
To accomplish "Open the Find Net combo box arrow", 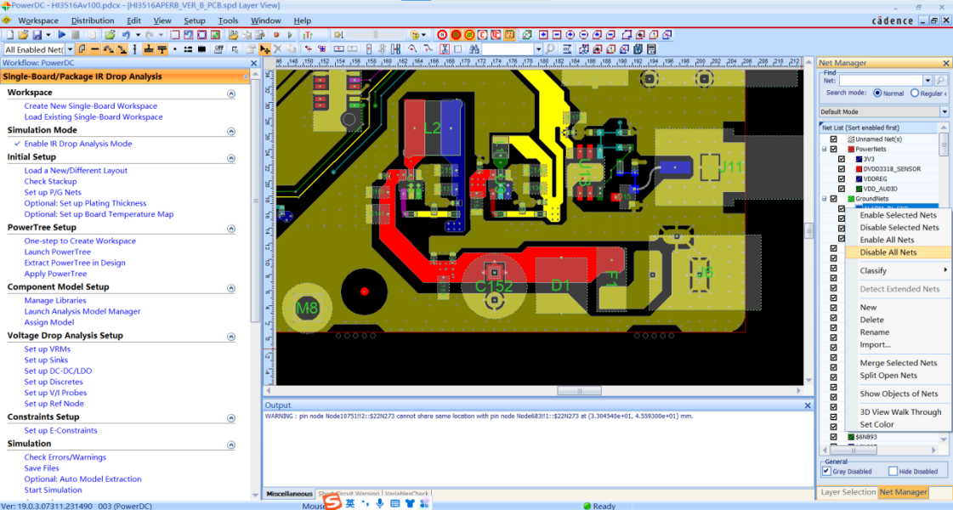I will (x=927, y=80).
